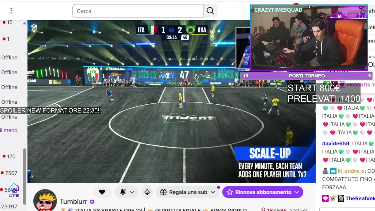Open chat user TheRealVek profile
375x211 pixels.
coord(360,198)
